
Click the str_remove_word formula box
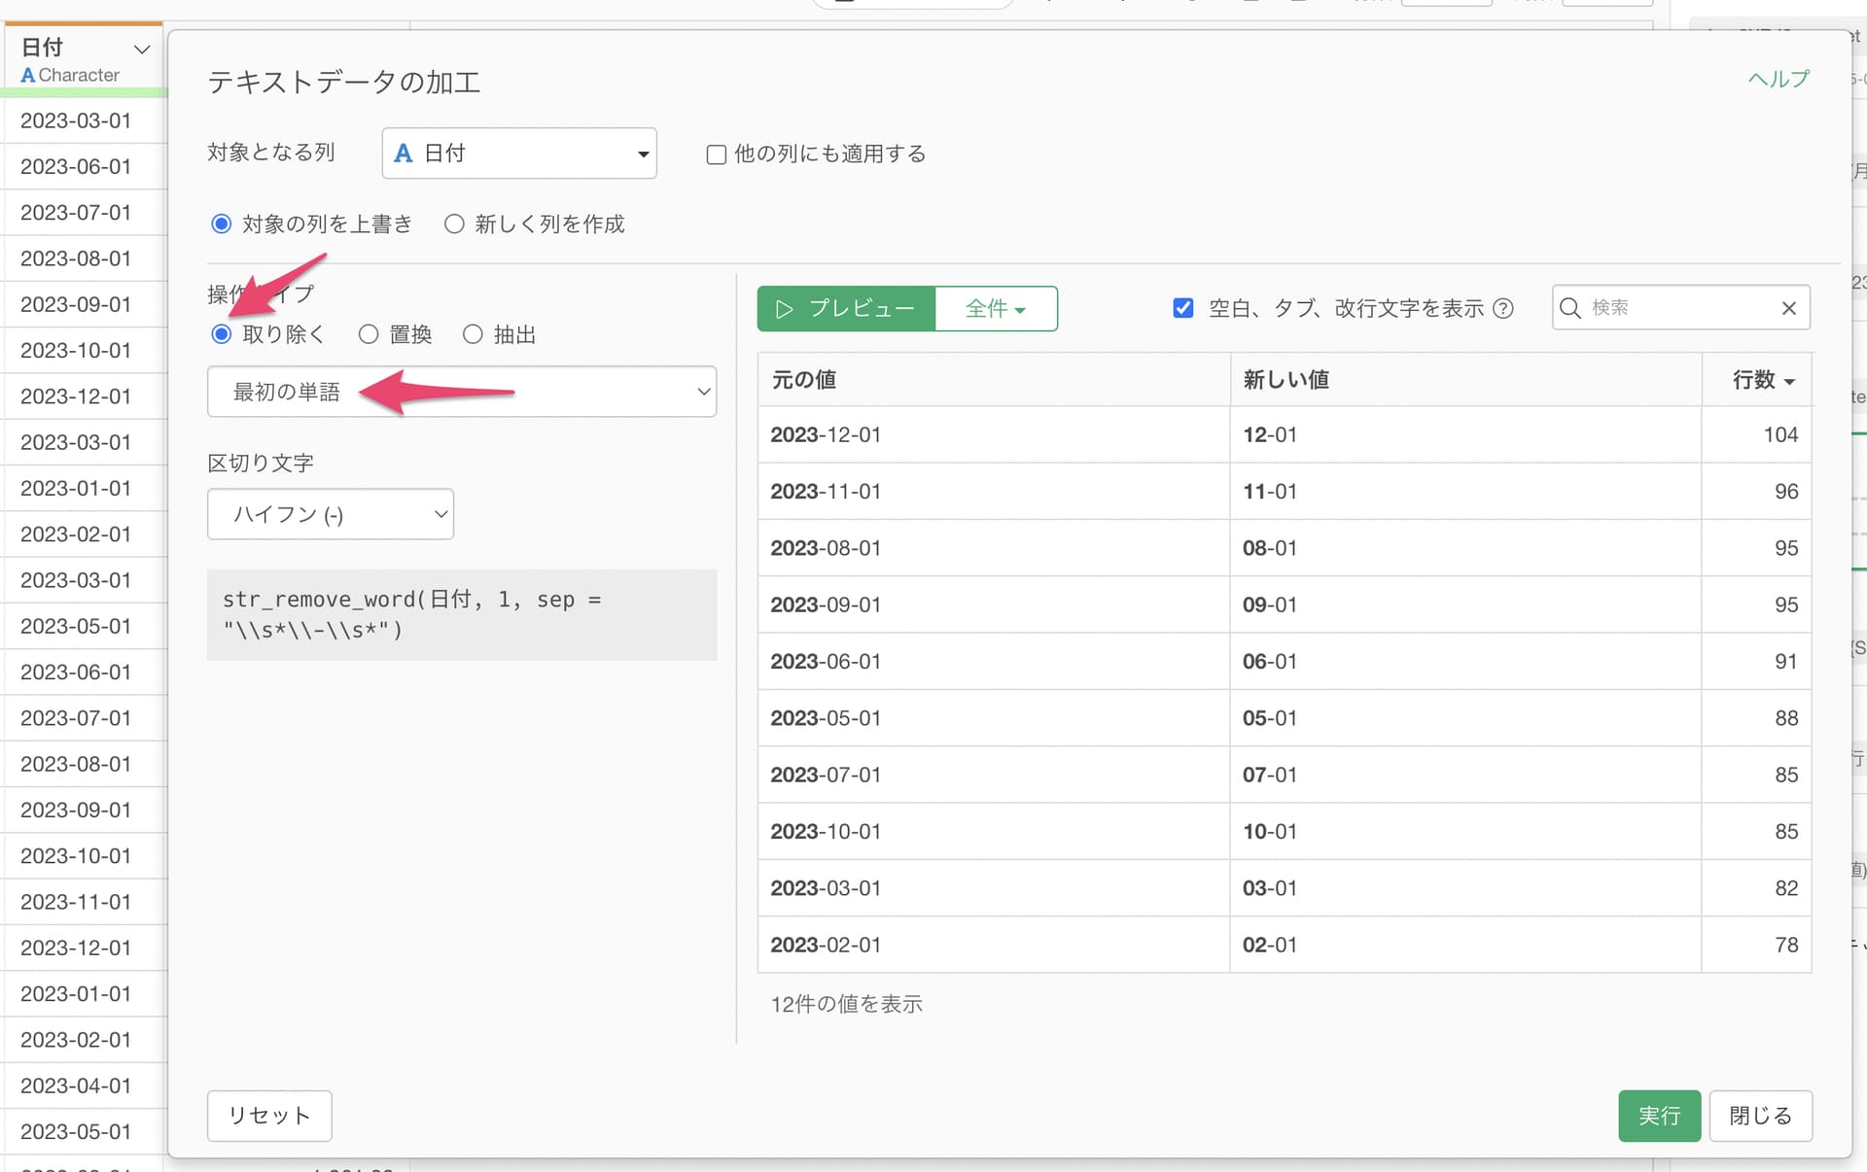(462, 615)
